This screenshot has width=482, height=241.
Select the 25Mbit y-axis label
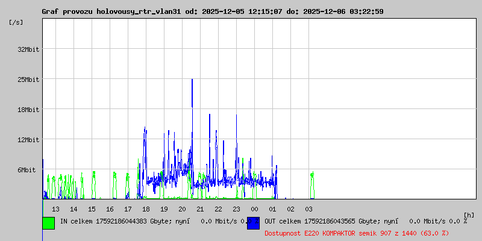(28, 80)
